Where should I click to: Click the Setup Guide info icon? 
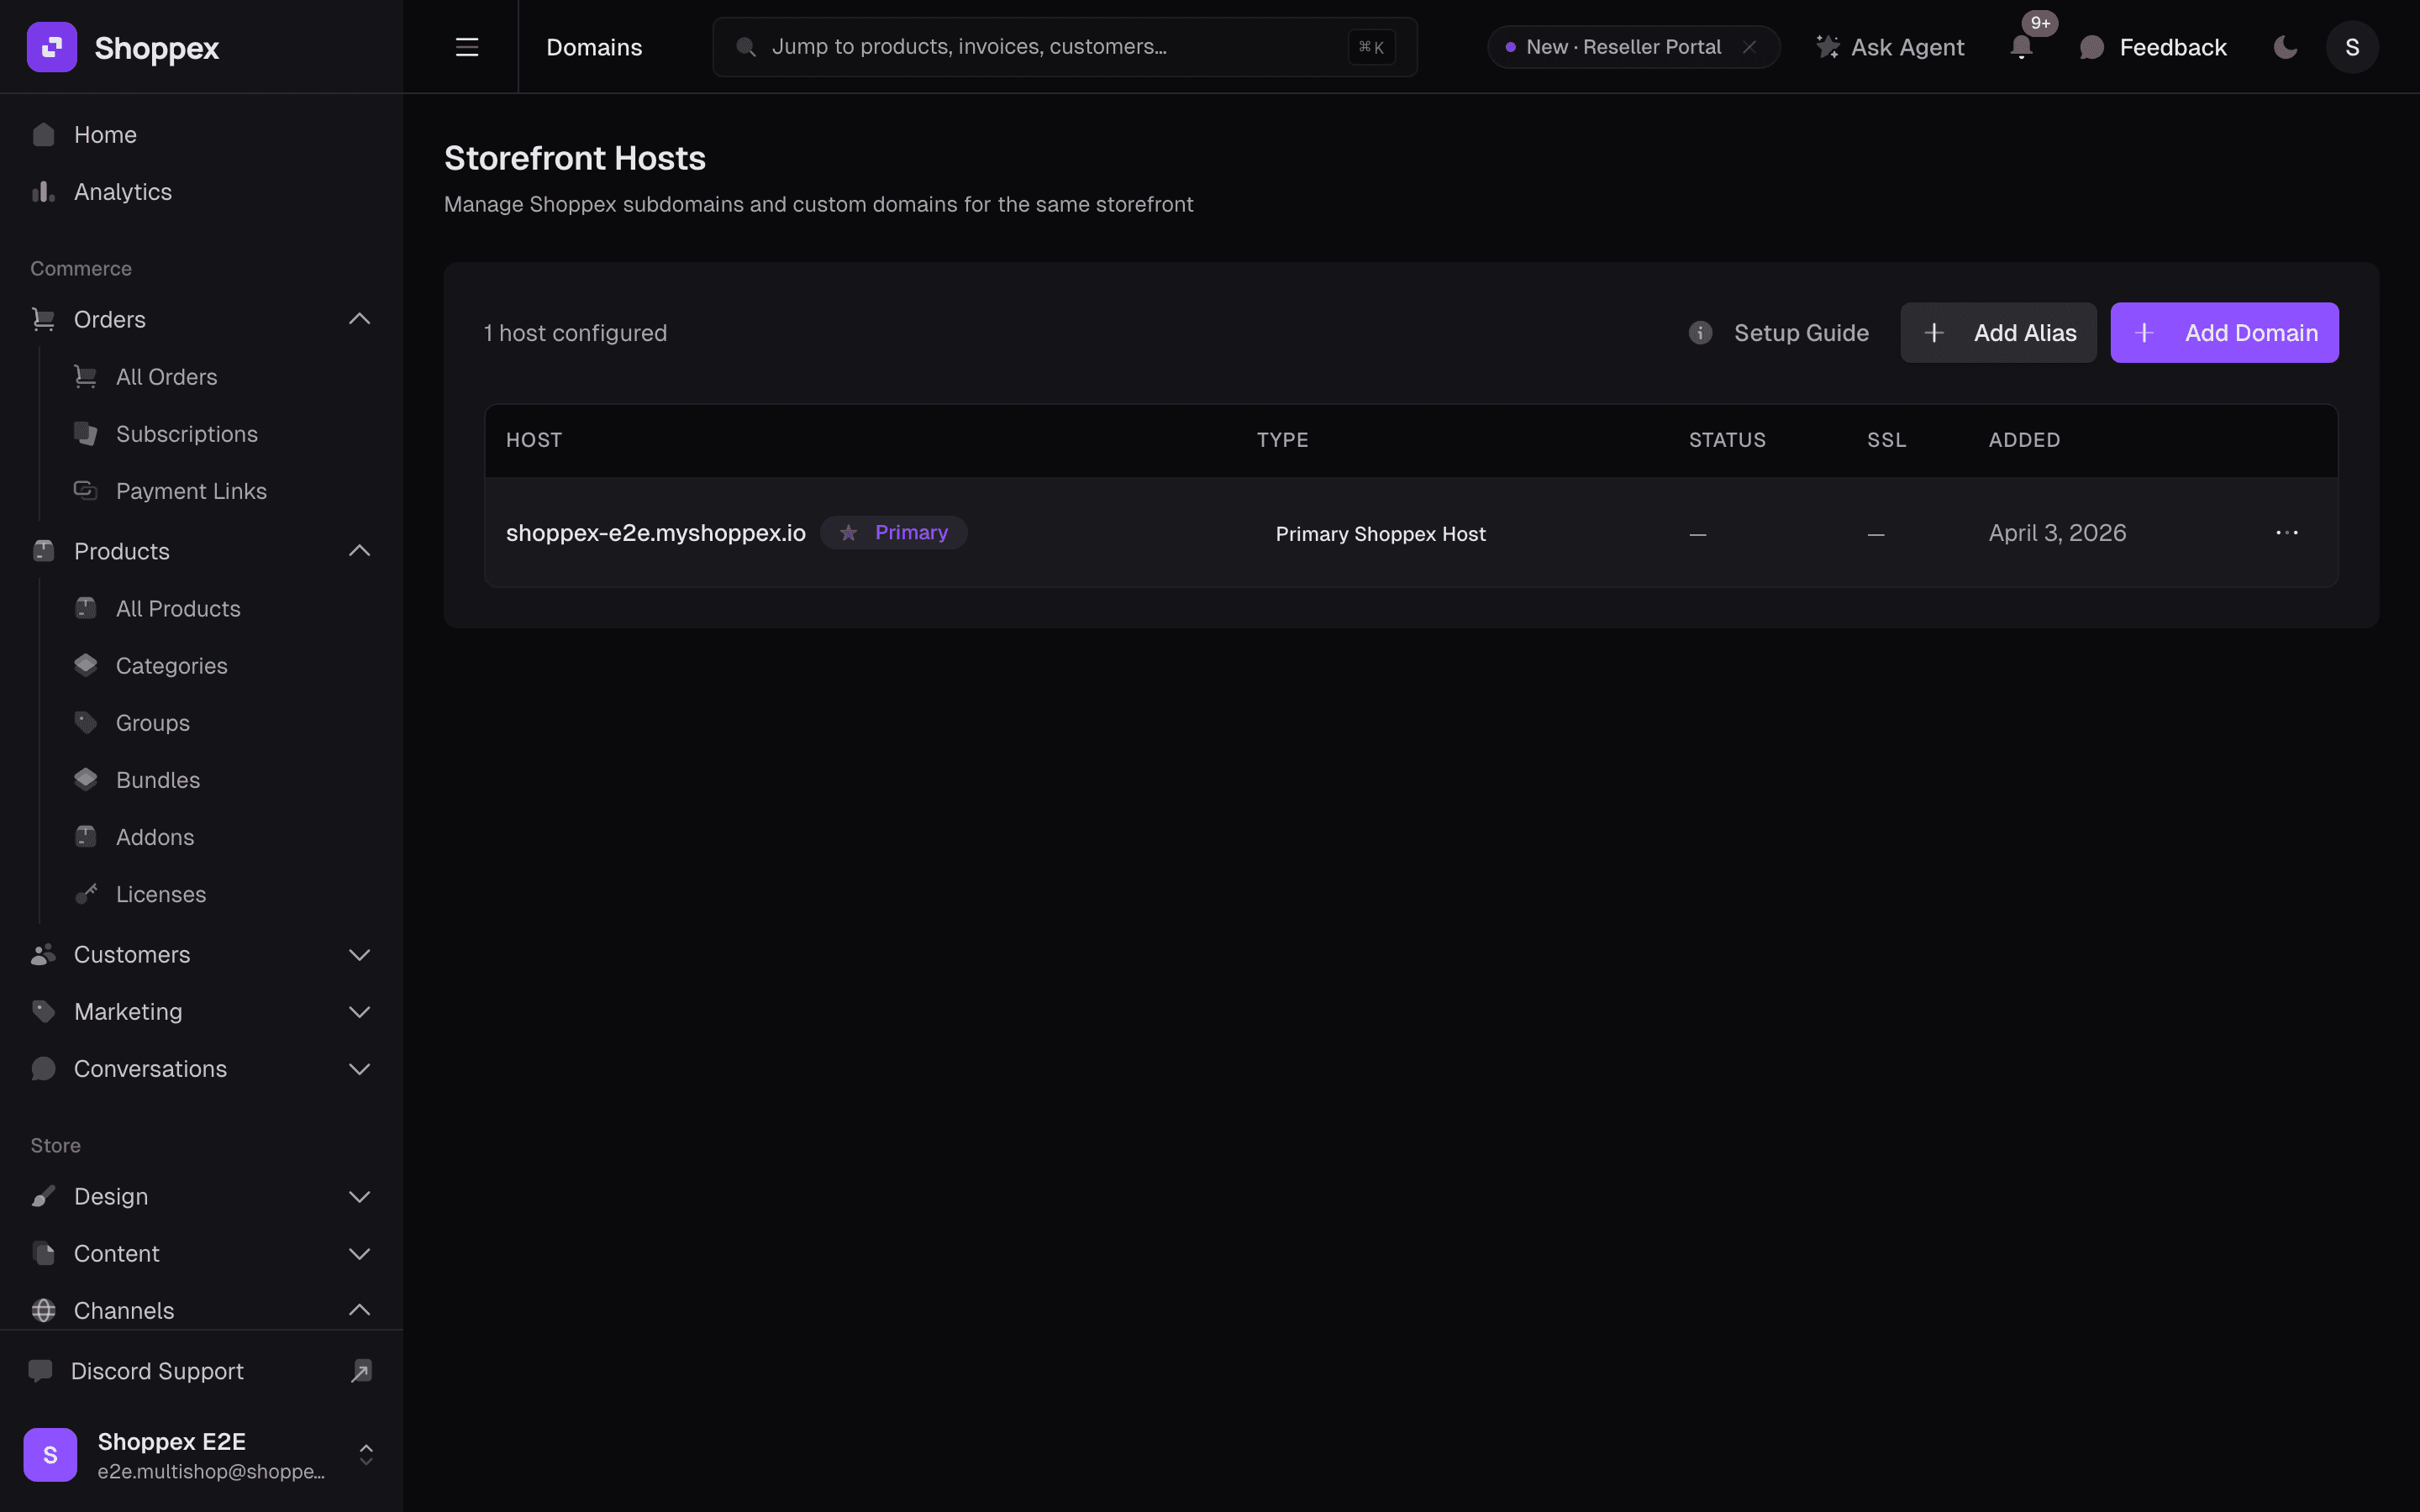coord(1700,333)
